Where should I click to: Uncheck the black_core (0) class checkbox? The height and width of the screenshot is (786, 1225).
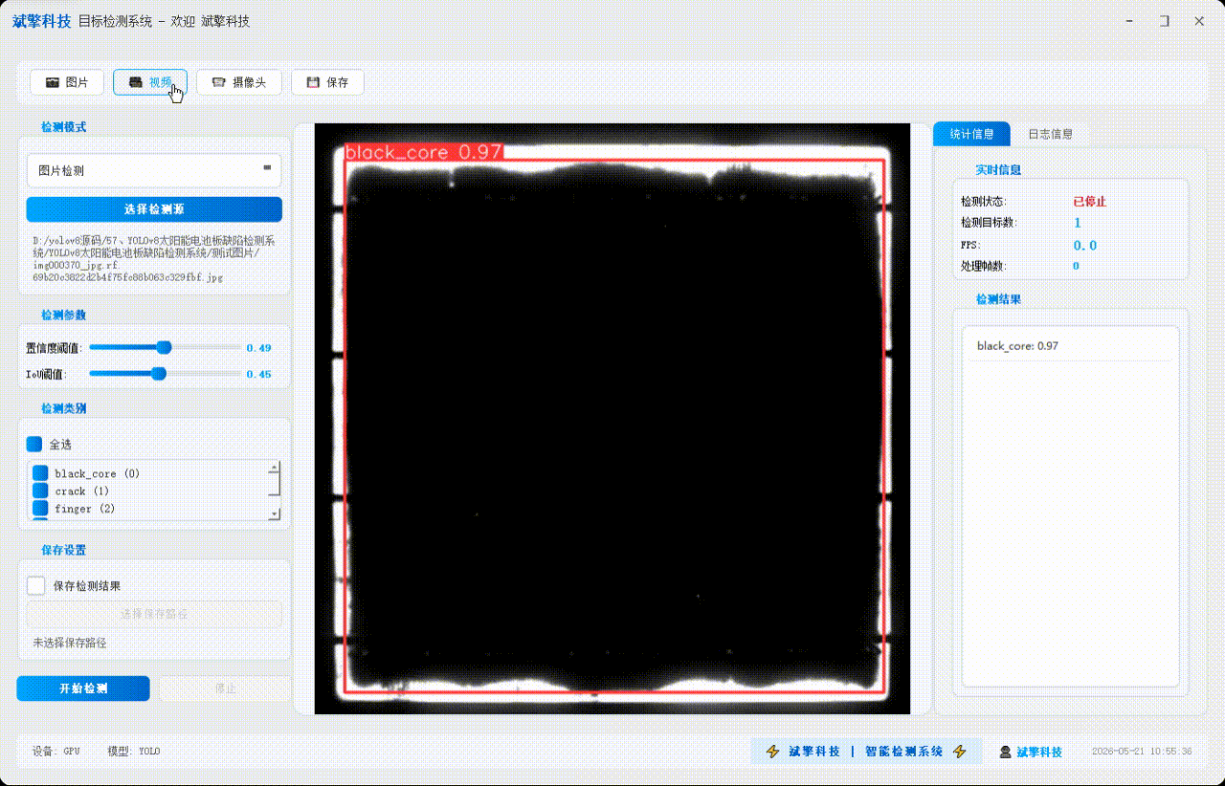[x=40, y=473]
